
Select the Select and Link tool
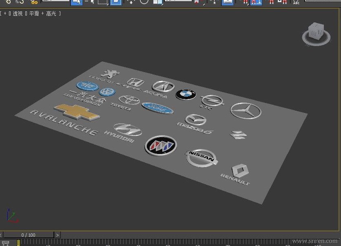tap(8, 2)
